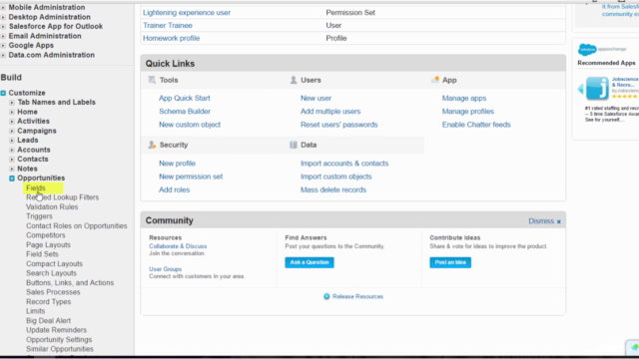Image resolution: width=639 pixels, height=359 pixels.
Task: Open Triggers under Opportunities
Action: pos(39,216)
